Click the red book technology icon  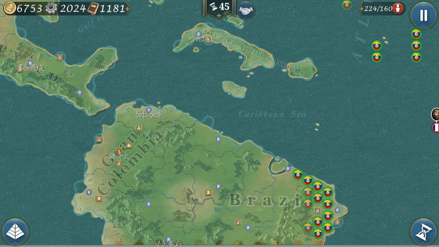coord(93,9)
